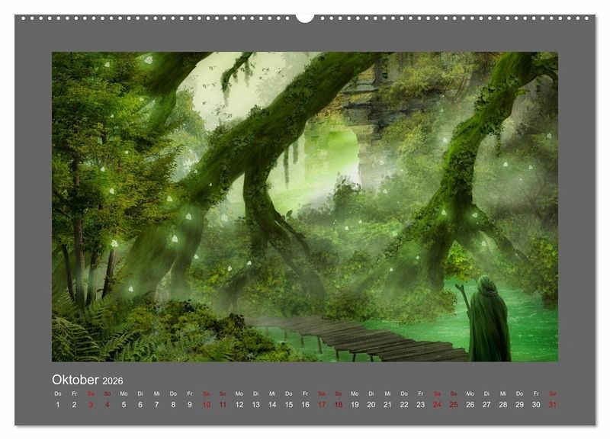Screen dimensions: 610x440
Task: Click date 10 in the calendar row
Action: 206,405
